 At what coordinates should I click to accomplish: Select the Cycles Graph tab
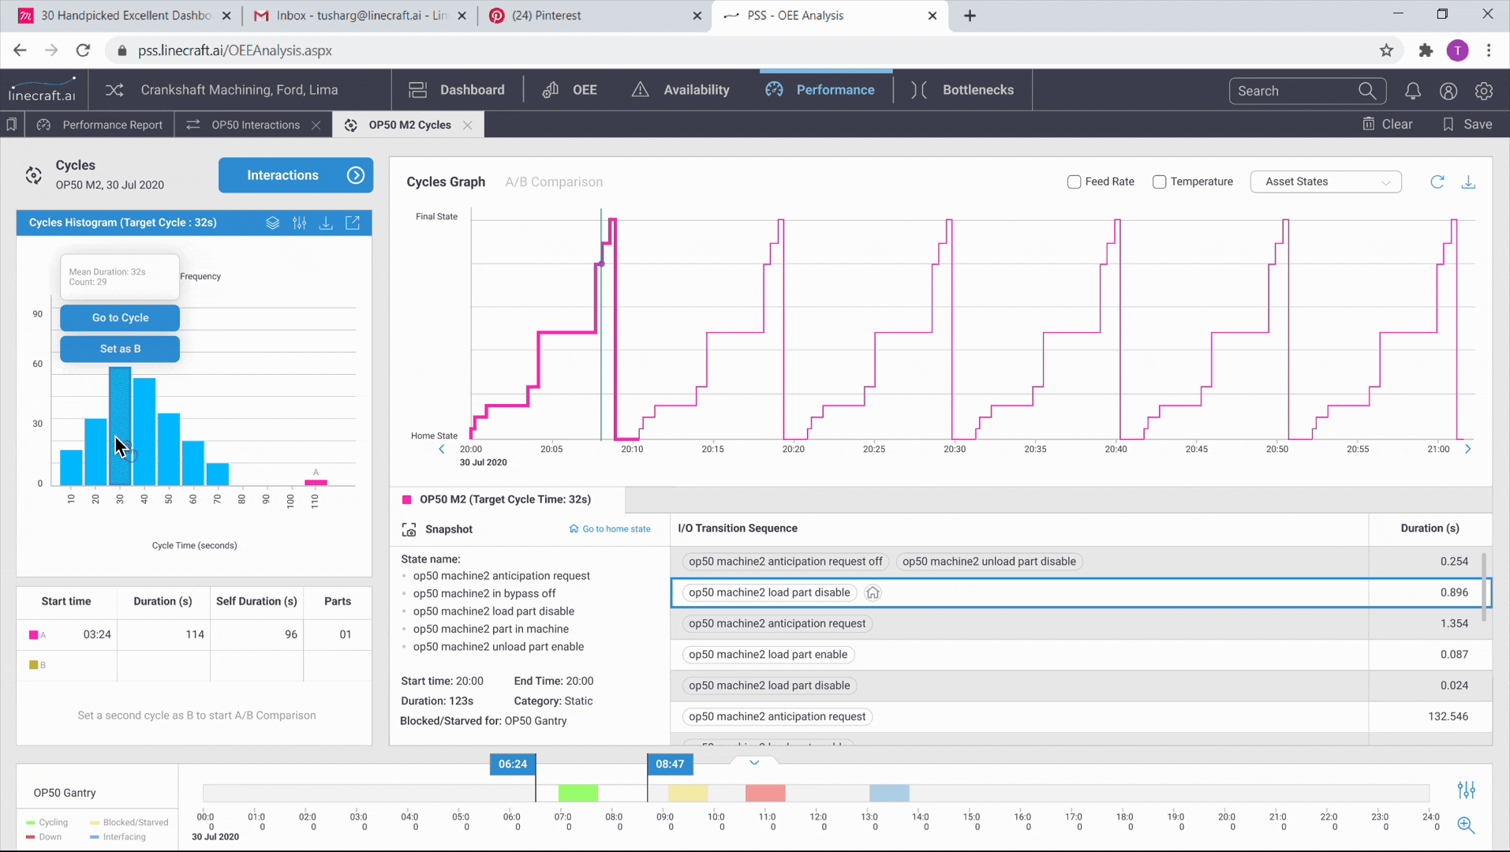(x=446, y=181)
